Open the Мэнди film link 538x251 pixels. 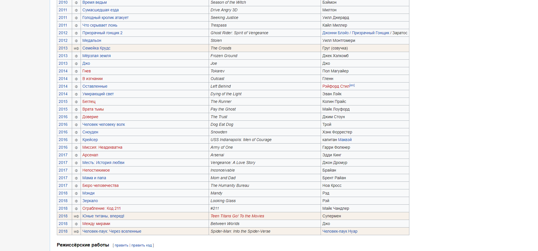click(x=88, y=193)
